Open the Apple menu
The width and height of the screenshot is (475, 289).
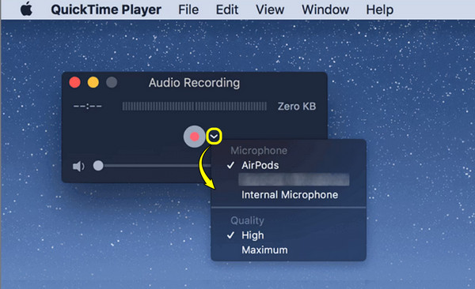click(x=26, y=9)
